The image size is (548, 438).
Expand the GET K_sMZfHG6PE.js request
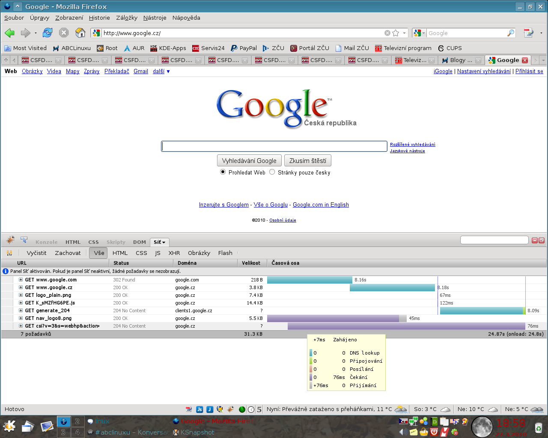coord(21,303)
